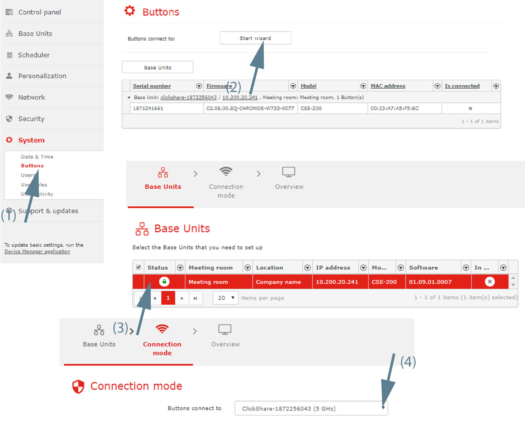Sort by the MAC address column header

pos(388,86)
